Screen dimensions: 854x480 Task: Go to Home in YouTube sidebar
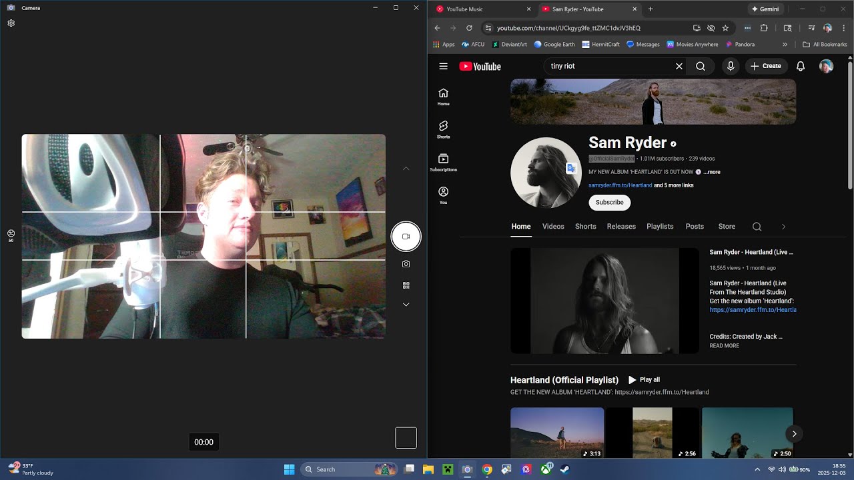coord(443,97)
